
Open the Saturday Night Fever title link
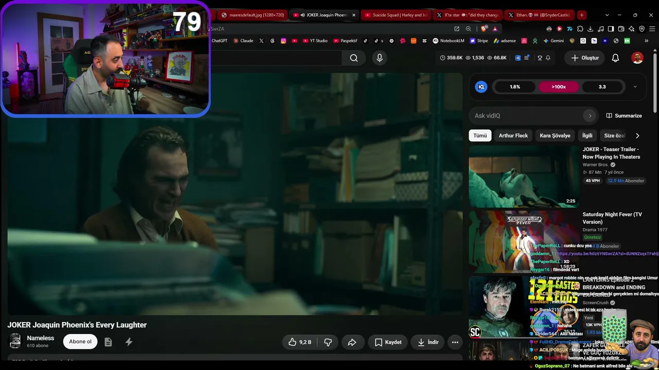[612, 218]
